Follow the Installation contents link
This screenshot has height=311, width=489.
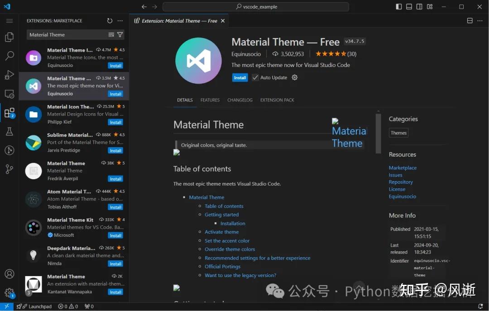233,223
